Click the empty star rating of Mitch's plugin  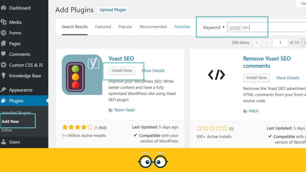pyautogui.click(x=212, y=128)
